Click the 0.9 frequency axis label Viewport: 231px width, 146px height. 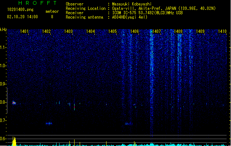[3, 84]
